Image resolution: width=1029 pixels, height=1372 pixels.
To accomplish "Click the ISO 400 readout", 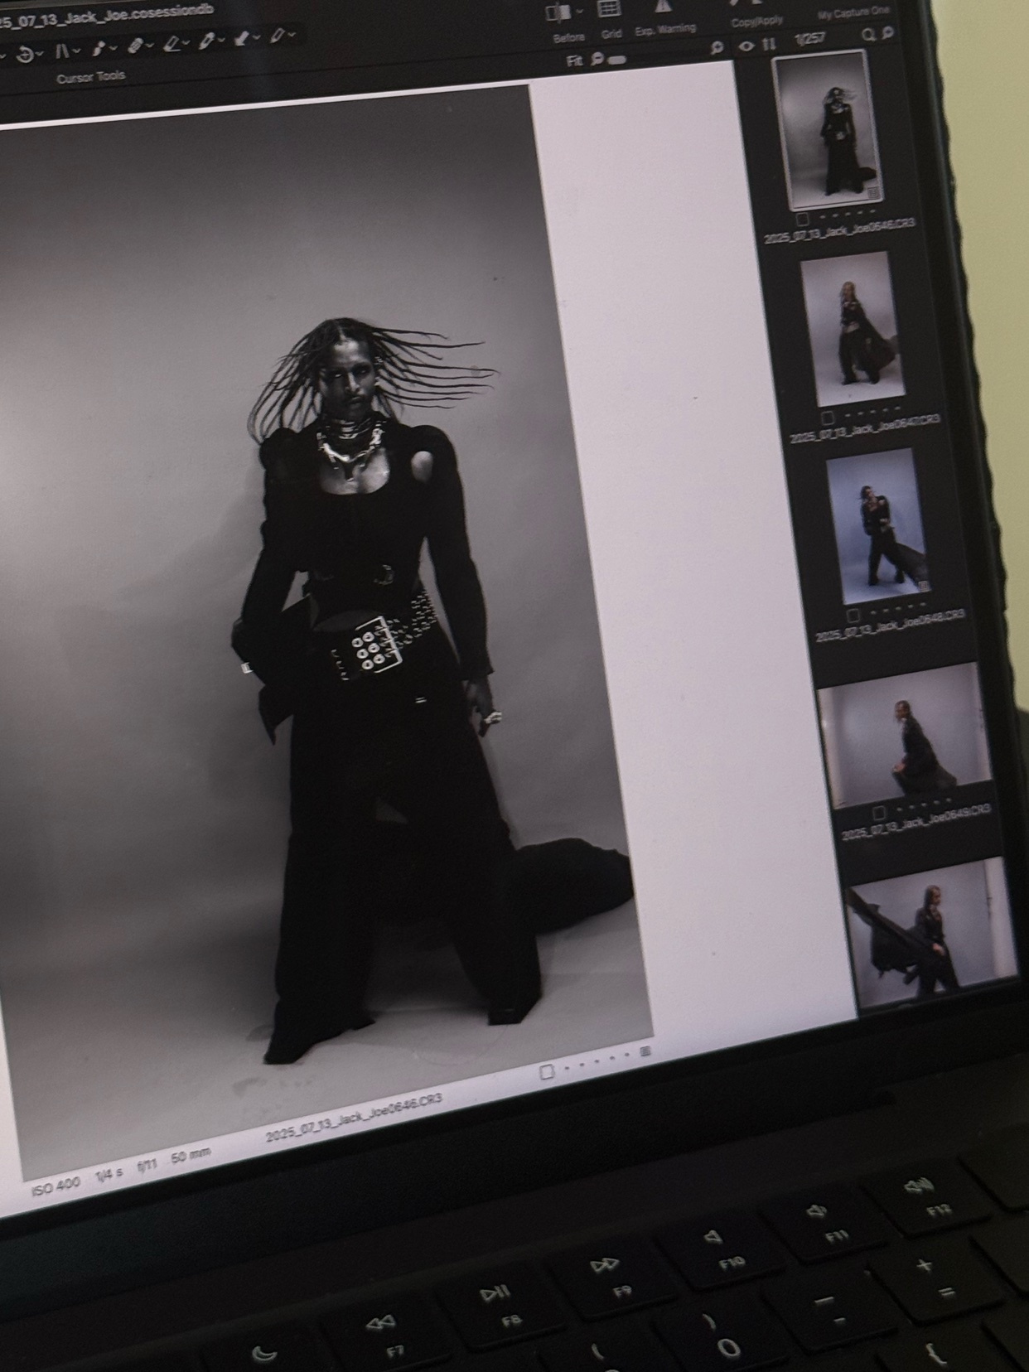I will [x=56, y=1187].
